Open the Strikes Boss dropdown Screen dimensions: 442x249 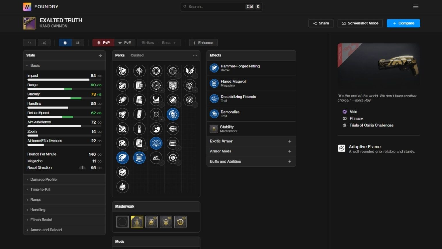[159, 43]
